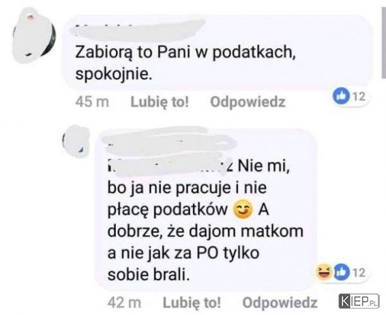386x315 pixels.
Task: Click the smiling emoji after 'płacę podatków'
Action: pos(243,210)
